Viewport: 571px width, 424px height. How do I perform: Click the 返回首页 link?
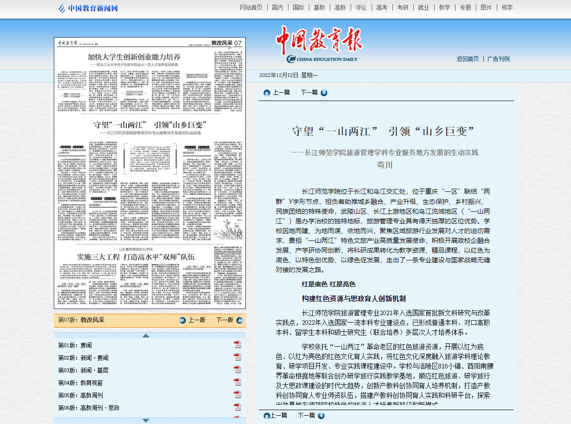pyautogui.click(x=468, y=59)
